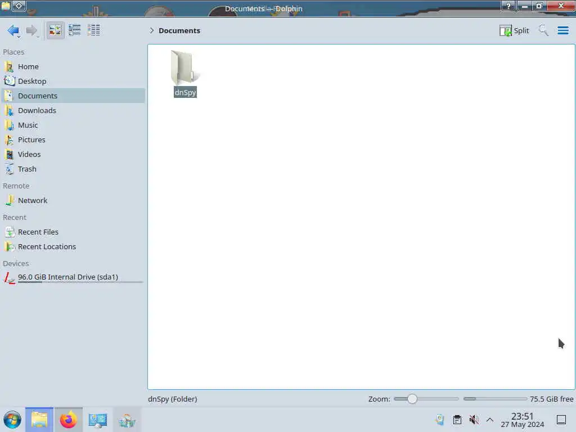Image resolution: width=576 pixels, height=432 pixels.
Task: Click the Desktop place icon
Action: 9,81
